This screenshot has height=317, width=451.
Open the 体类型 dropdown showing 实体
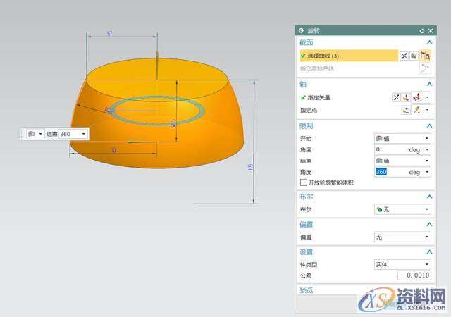[x=402, y=264]
